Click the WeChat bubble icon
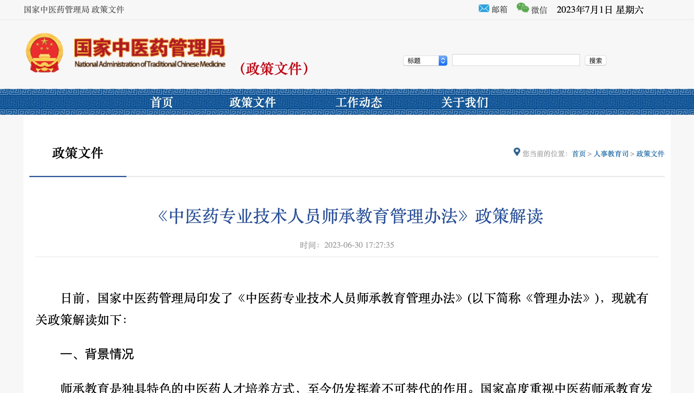The image size is (694, 393). tap(523, 8)
